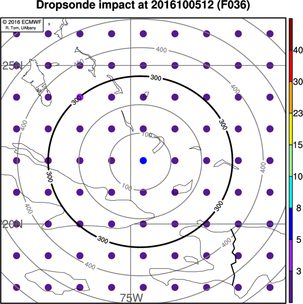Pick the violet colorbar segment between 3 and 5

pos(291,255)
